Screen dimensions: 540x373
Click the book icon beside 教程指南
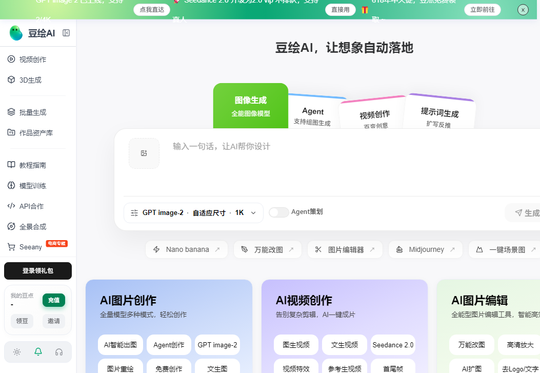point(11,165)
